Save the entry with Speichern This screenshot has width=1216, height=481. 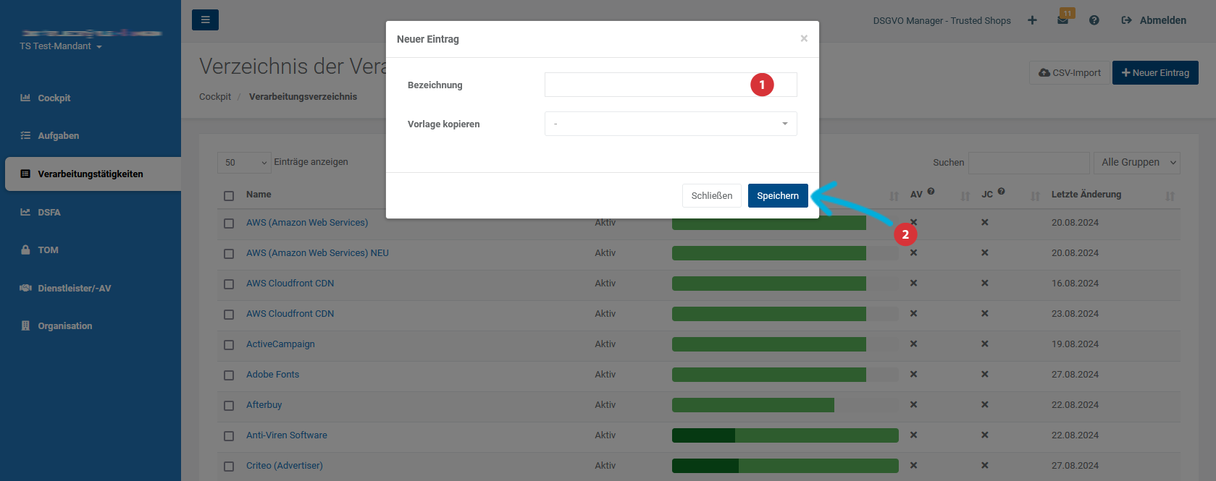point(778,195)
